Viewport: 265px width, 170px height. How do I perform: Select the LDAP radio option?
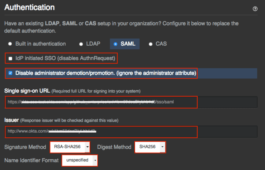click(x=81, y=44)
